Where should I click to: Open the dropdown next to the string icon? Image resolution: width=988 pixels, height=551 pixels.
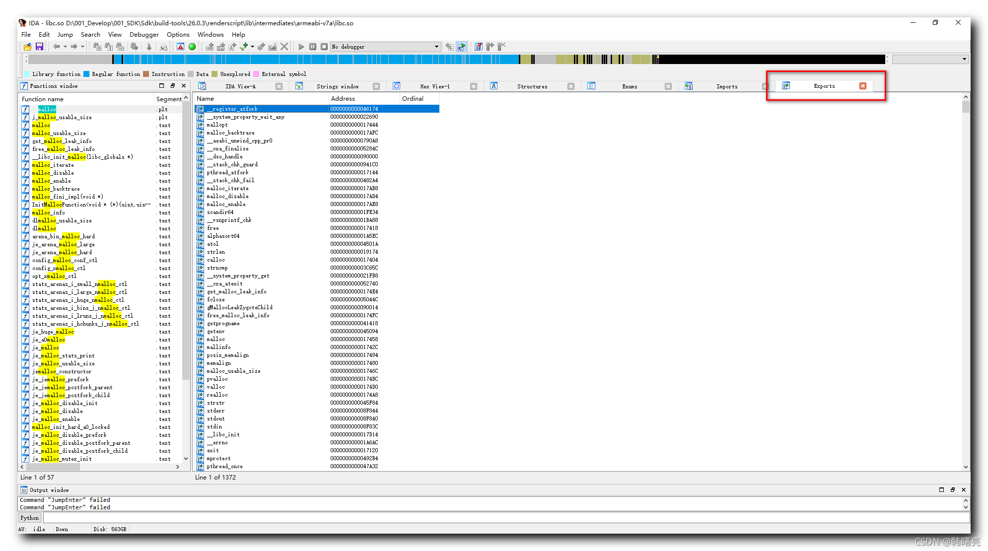pyautogui.click(x=252, y=47)
